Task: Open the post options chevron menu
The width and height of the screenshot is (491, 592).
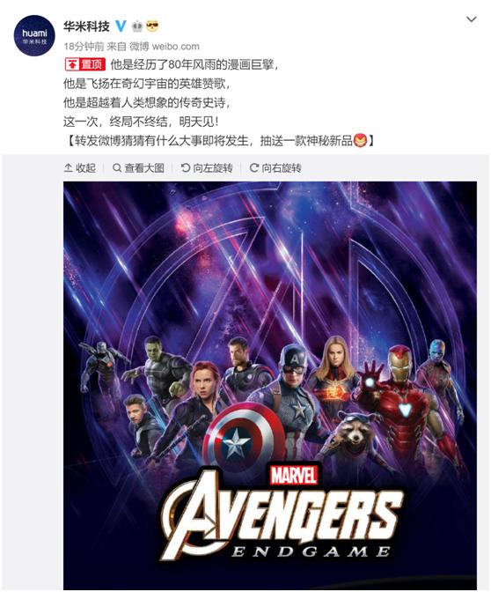Action: pyautogui.click(x=472, y=18)
